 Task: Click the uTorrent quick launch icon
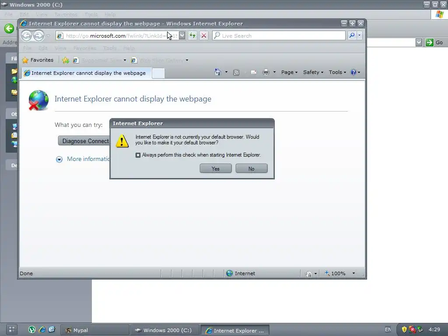pos(31,330)
